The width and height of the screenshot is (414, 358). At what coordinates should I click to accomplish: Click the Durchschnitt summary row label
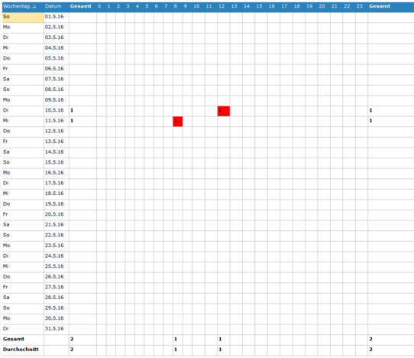coord(21,350)
